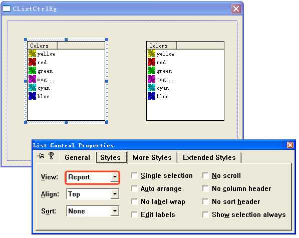Click the "yellow" label in left list
Viewport: 299px width, 238px height.
click(x=47, y=54)
